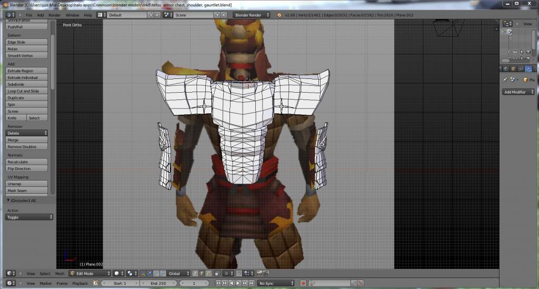The width and height of the screenshot is (539, 289).
Task: Add a new scene with plus icon
Action: (x=217, y=15)
